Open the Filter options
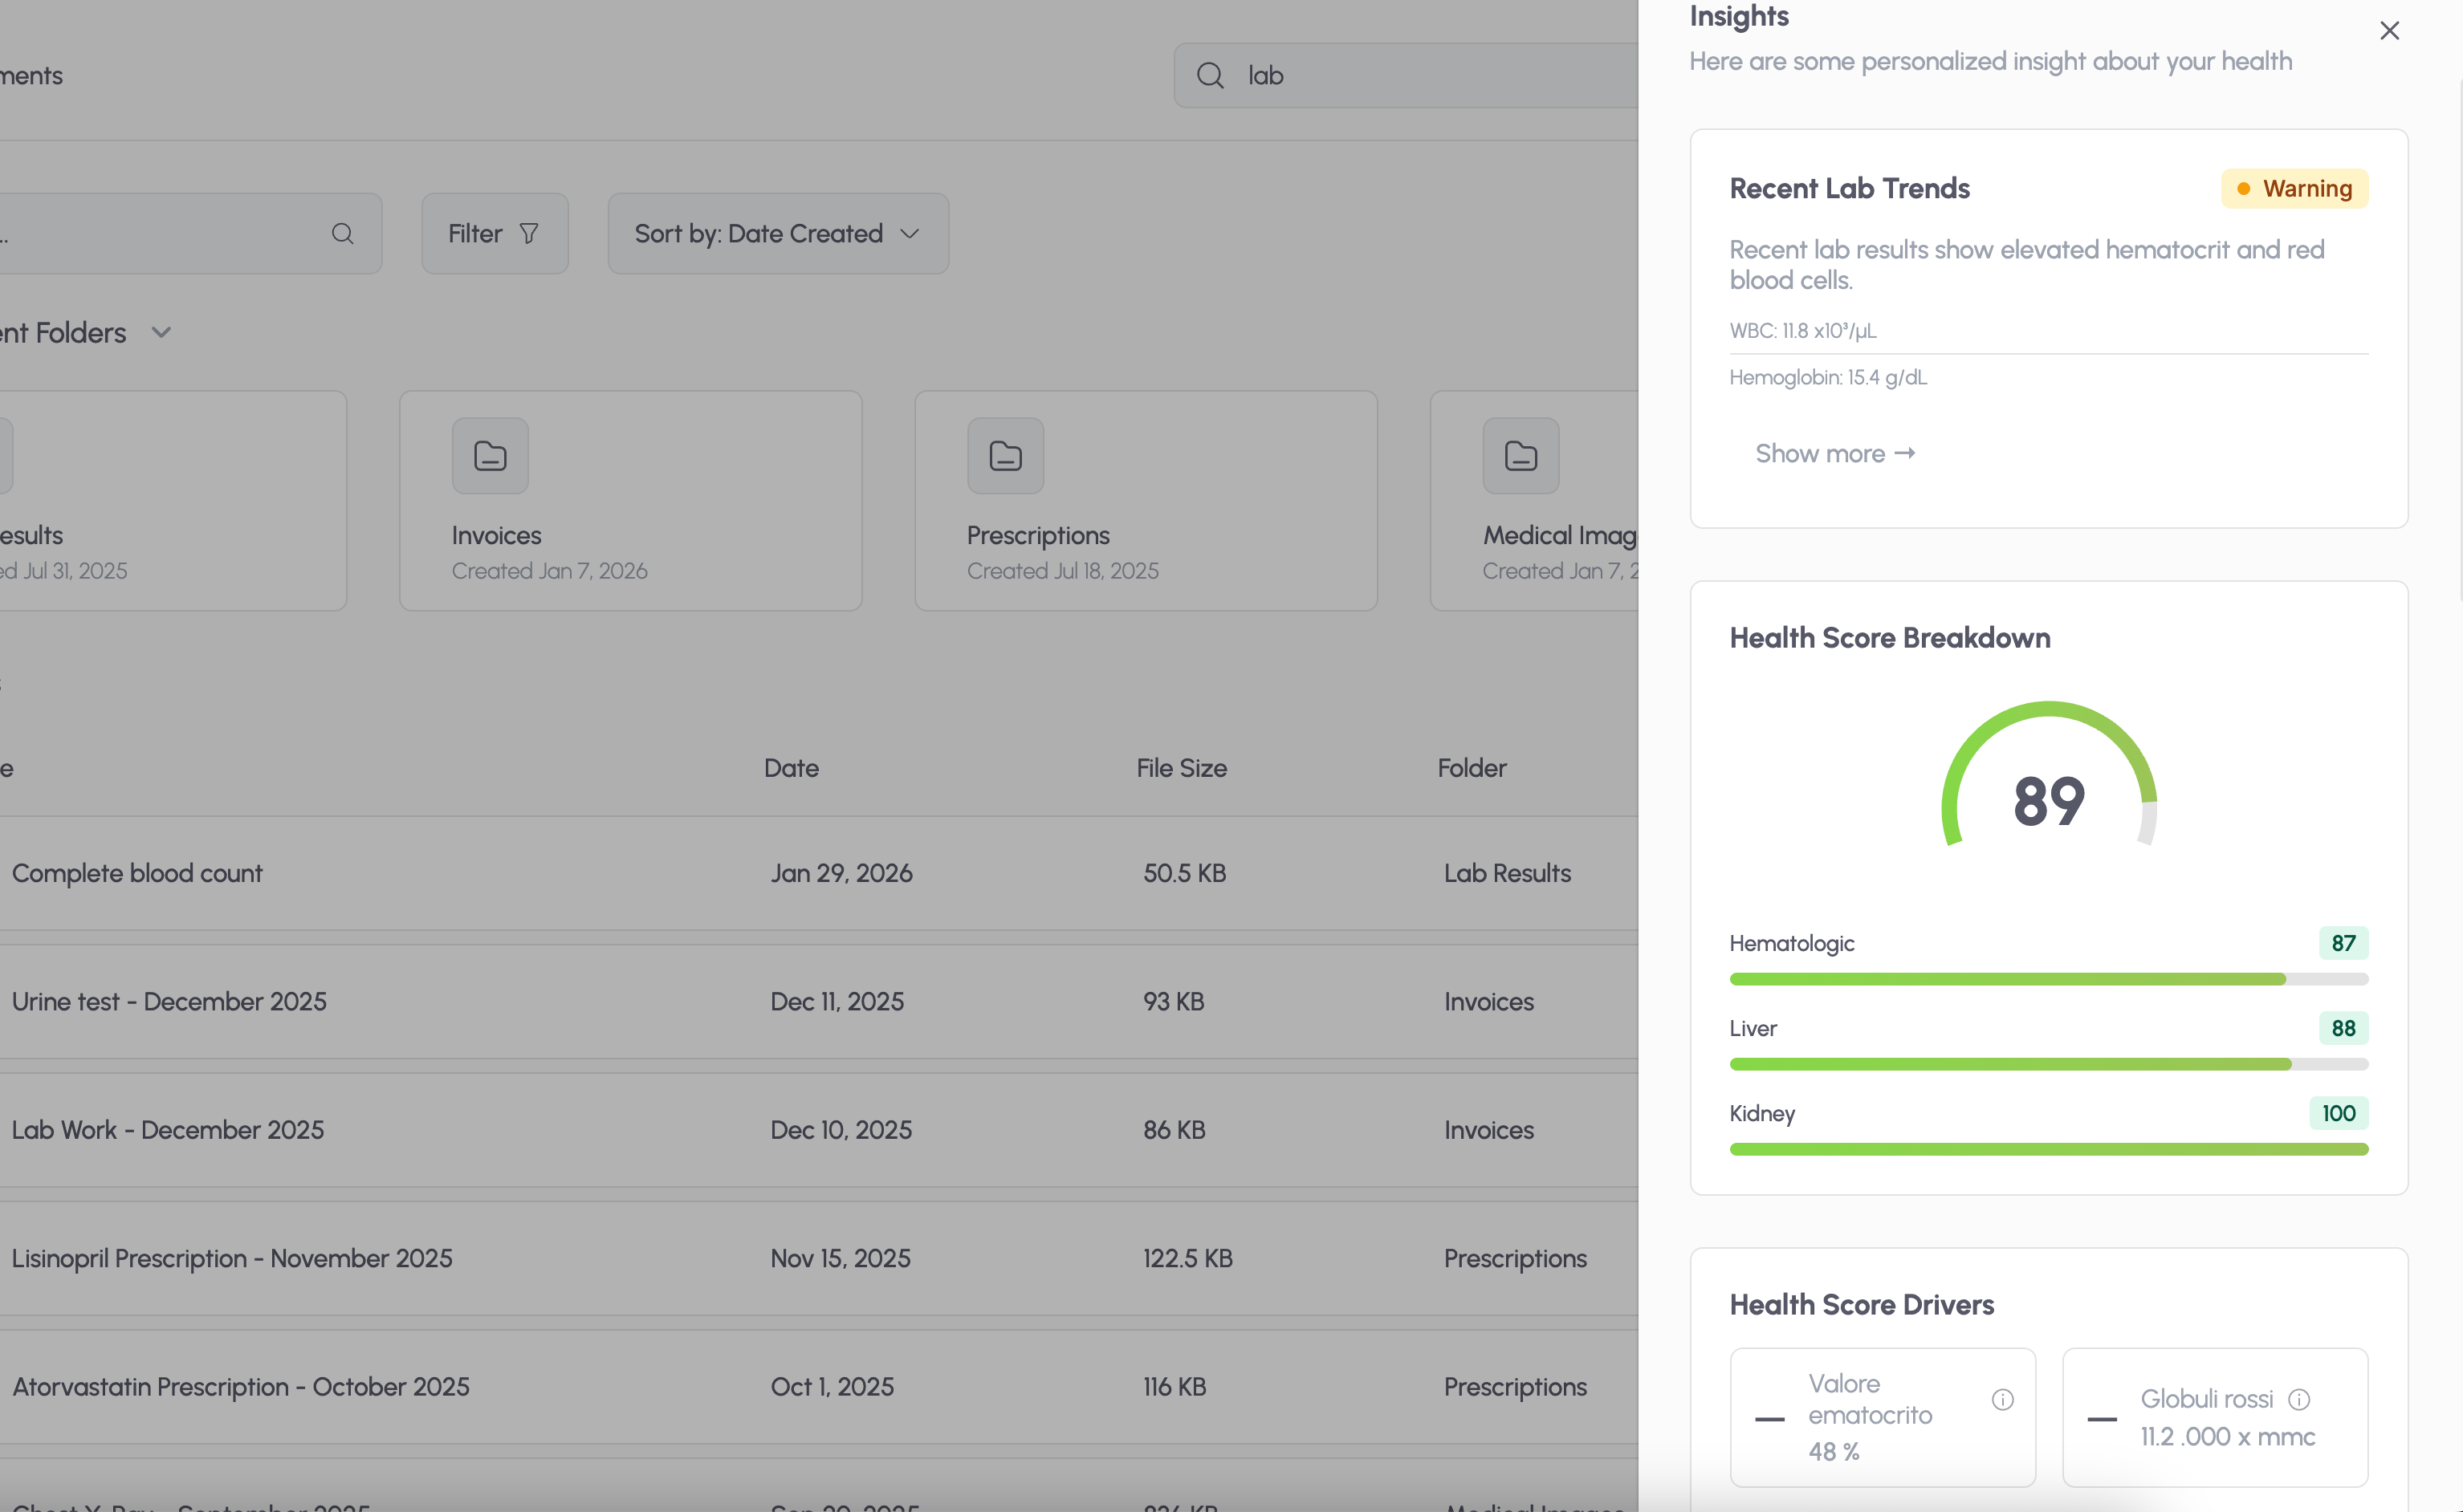 tap(494, 234)
